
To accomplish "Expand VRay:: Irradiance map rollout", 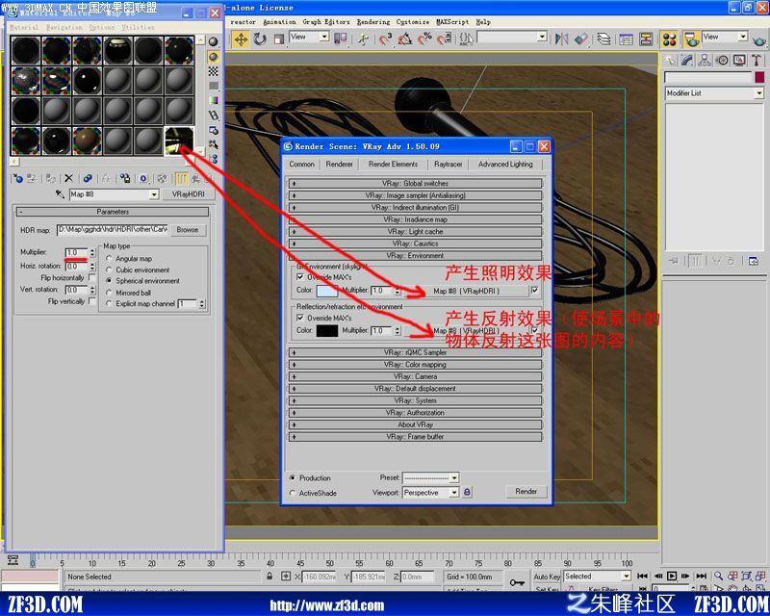I will tap(416, 219).
